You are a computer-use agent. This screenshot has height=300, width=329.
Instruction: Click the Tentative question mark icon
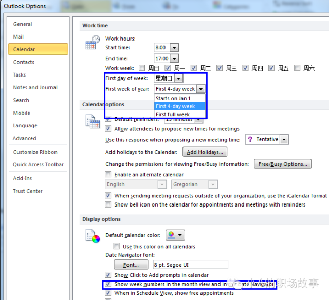(x=250, y=139)
